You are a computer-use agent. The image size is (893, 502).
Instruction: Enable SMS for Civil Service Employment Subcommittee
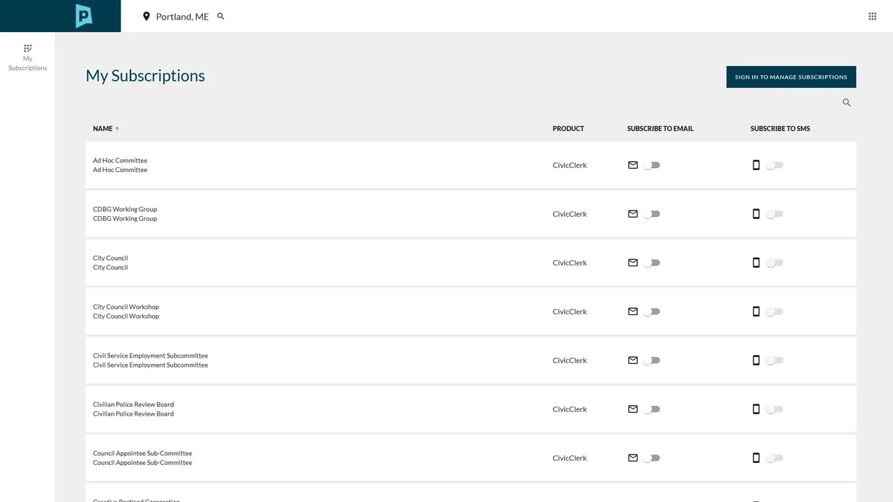pos(775,360)
